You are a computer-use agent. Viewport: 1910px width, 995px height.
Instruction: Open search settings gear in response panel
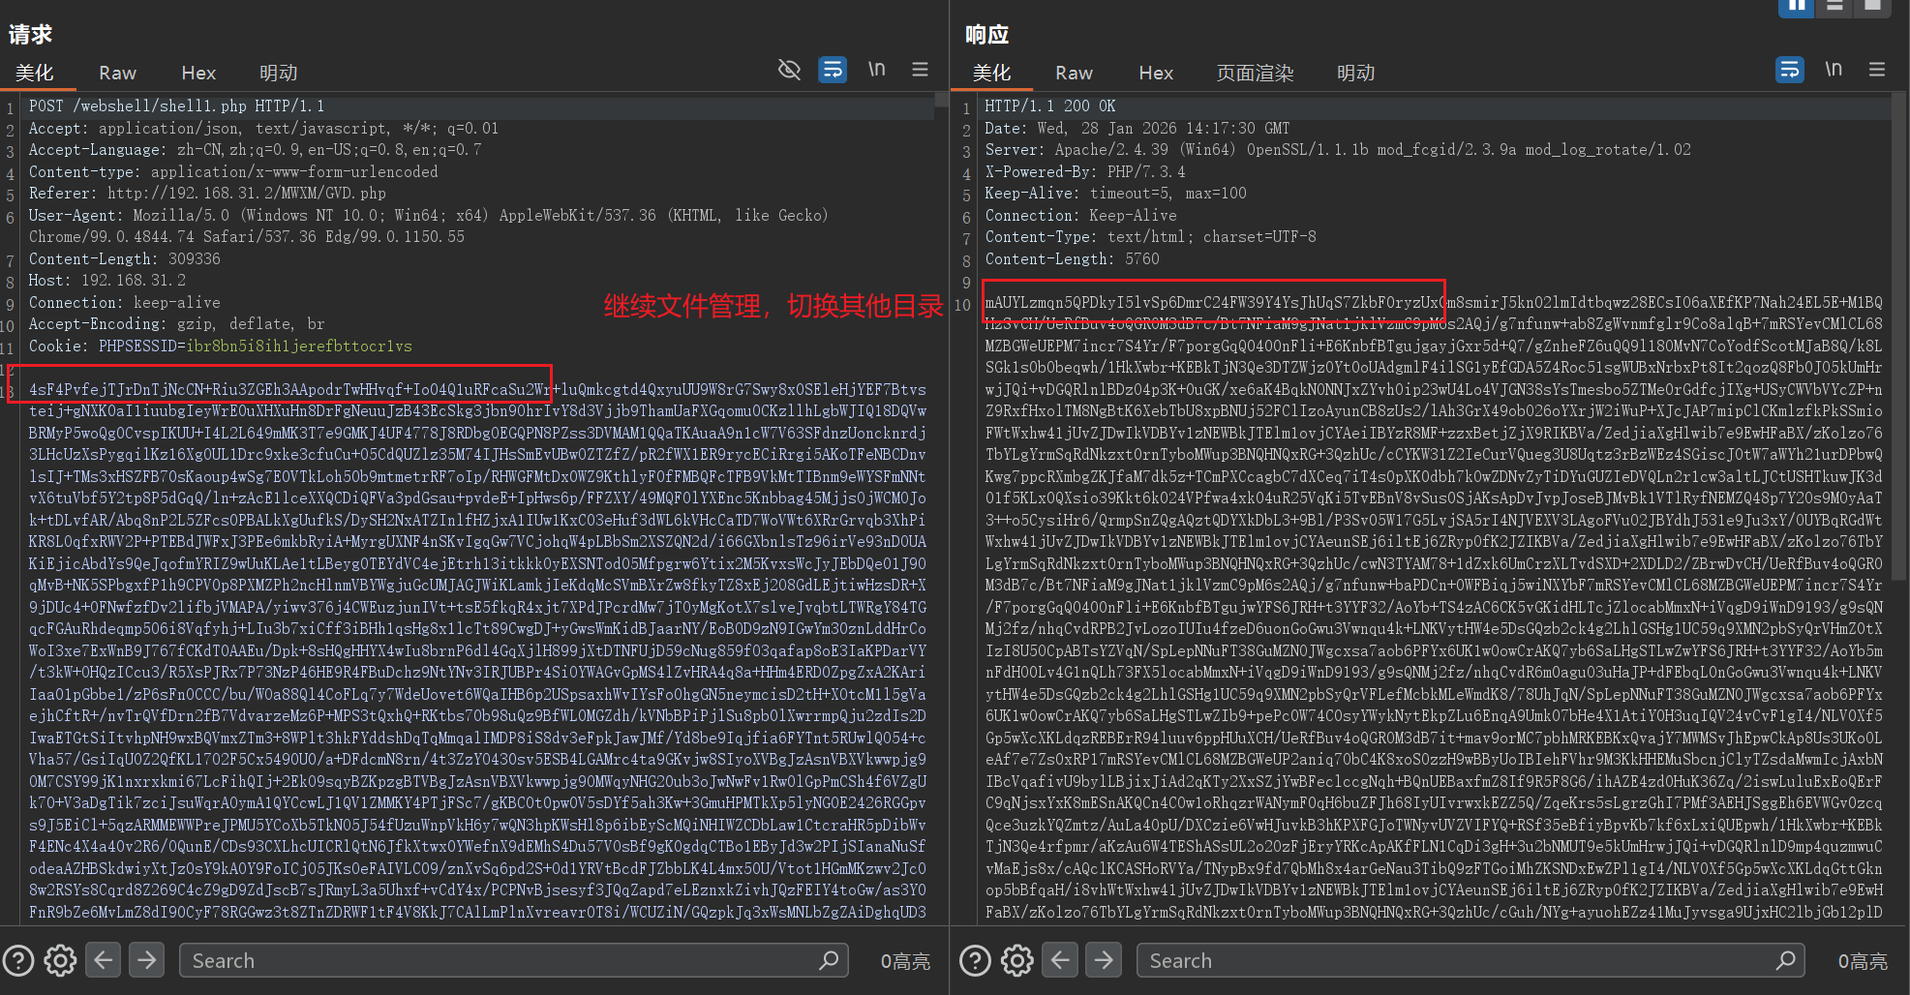(x=1016, y=960)
